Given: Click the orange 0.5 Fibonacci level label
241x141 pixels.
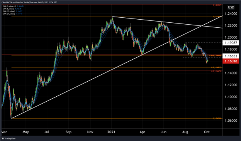Looking at the screenshot, I should point(216,67).
